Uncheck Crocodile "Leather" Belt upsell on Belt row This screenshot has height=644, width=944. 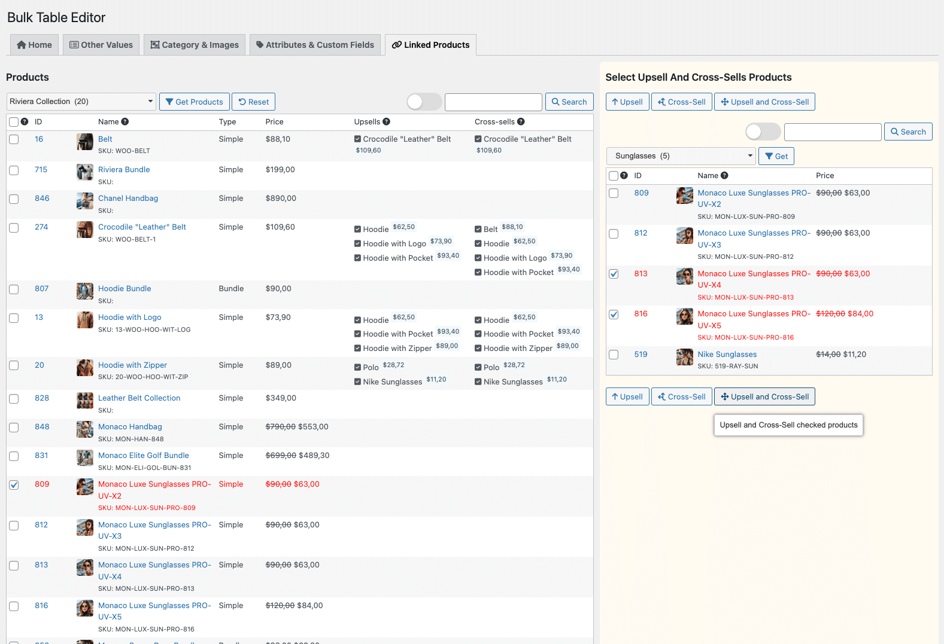click(357, 139)
